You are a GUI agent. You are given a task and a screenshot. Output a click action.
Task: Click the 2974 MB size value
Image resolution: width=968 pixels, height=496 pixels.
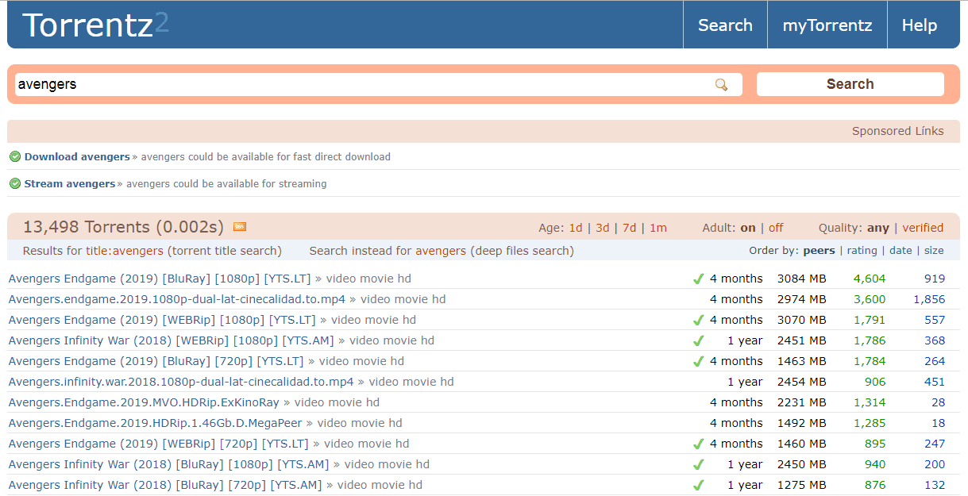(801, 299)
